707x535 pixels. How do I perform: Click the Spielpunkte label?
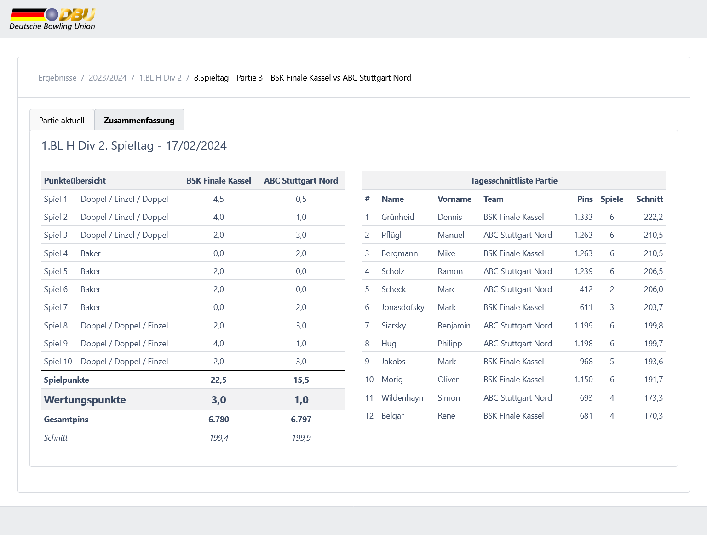click(x=67, y=380)
